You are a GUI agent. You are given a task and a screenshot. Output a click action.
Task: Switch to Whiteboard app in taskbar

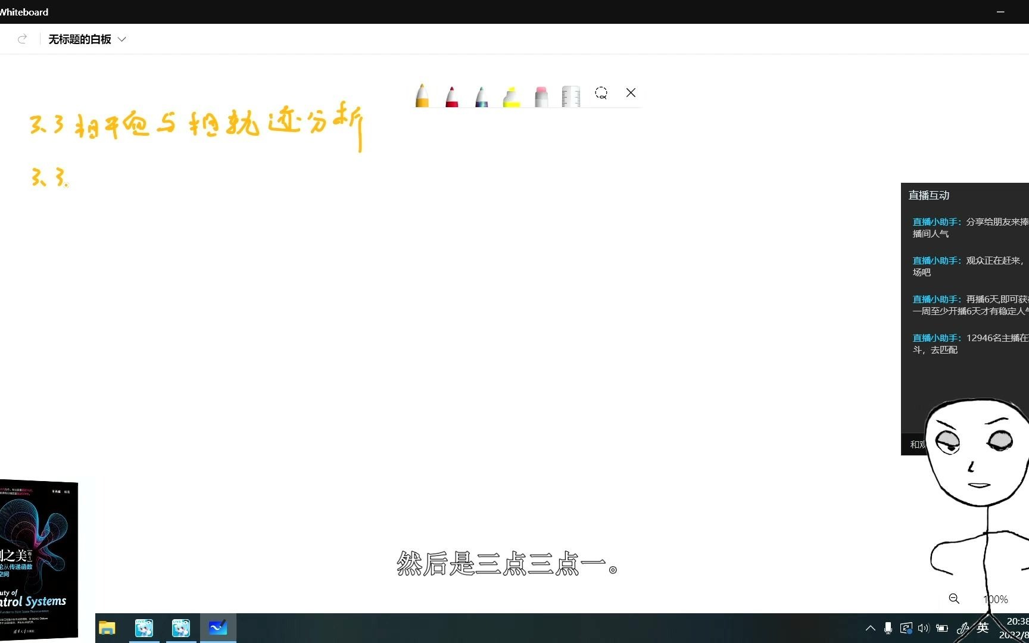point(218,628)
